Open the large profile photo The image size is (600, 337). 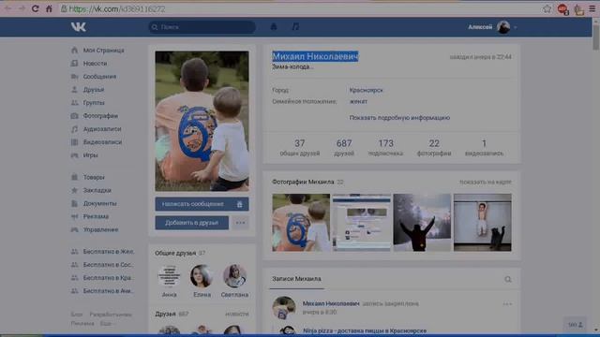(x=202, y=121)
